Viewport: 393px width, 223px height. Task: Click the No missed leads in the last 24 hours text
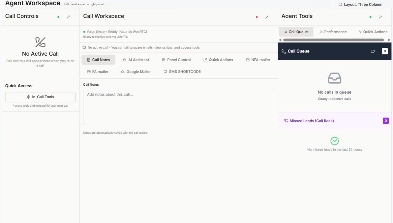point(335,150)
